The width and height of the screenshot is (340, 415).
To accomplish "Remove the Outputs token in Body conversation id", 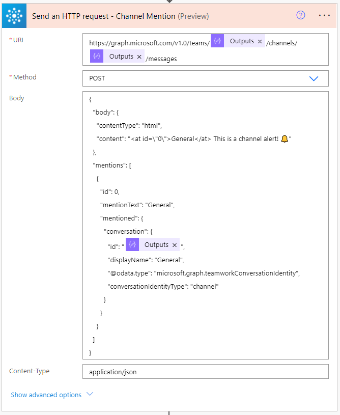I will coord(175,245).
